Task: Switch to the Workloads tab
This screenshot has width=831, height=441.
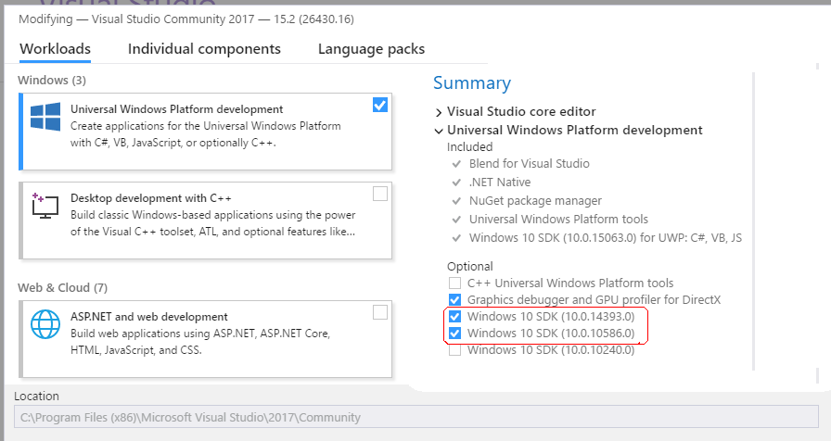Action: coord(55,49)
